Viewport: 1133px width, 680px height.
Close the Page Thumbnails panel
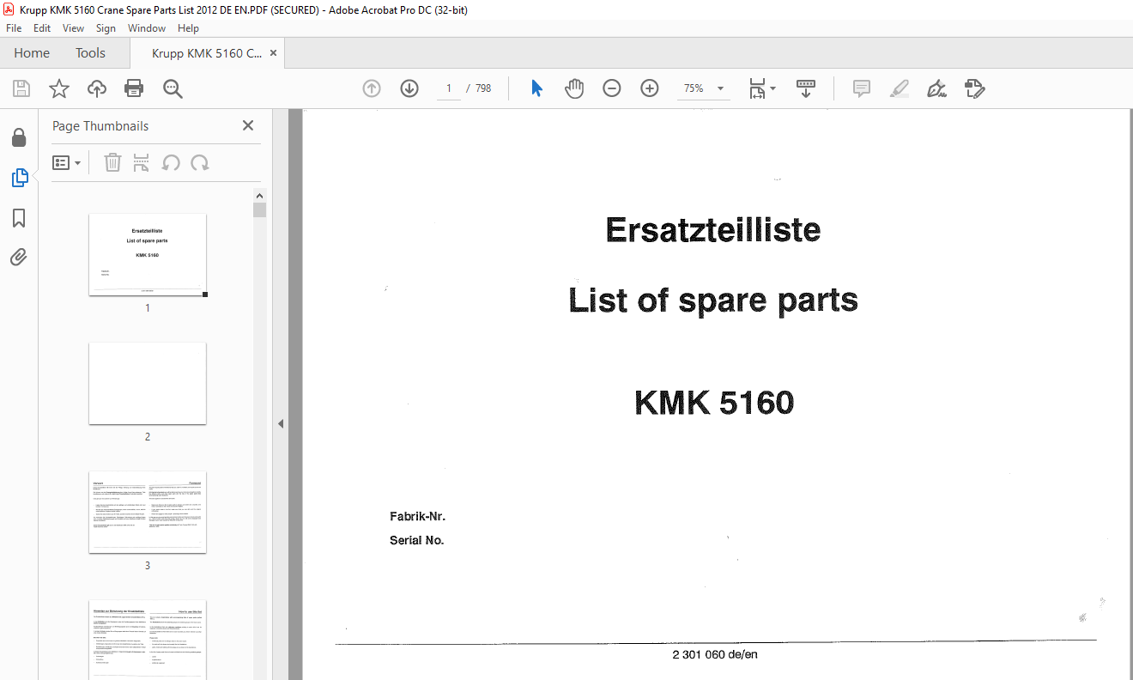tap(248, 125)
